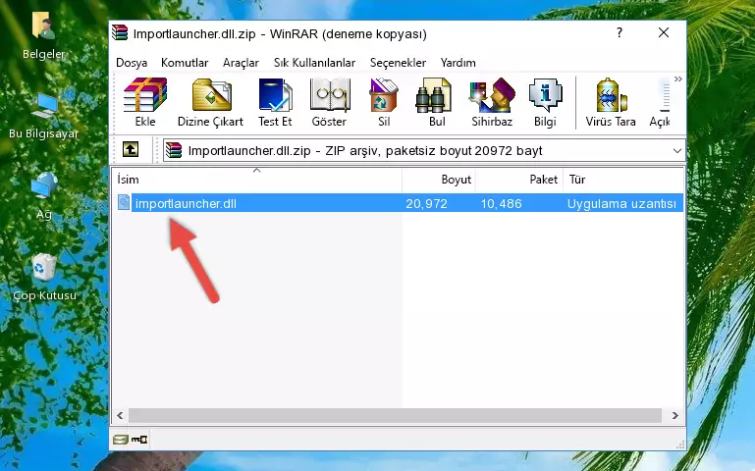This screenshot has height=471, width=755.
Task: Select the Bu Bilgisayar desktop icon
Action: point(44,107)
